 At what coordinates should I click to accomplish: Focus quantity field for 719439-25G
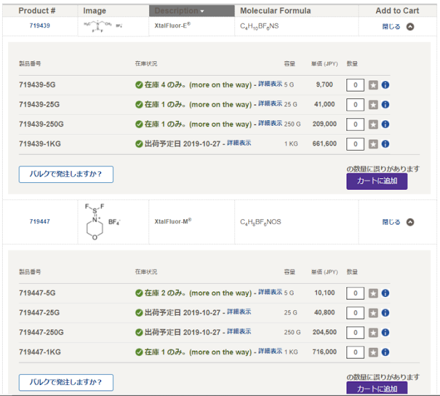pos(355,104)
